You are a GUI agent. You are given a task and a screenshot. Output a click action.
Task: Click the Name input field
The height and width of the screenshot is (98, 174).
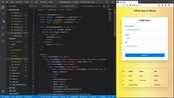click(145, 38)
